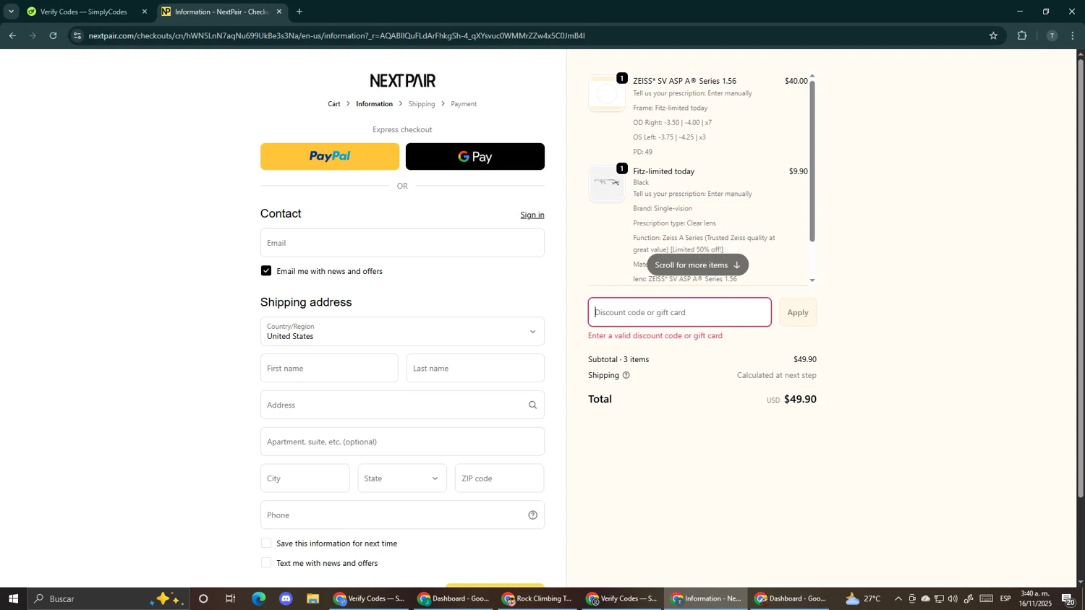The image size is (1085, 610).
Task: Close the NextPair Information tab
Action: pyautogui.click(x=279, y=12)
